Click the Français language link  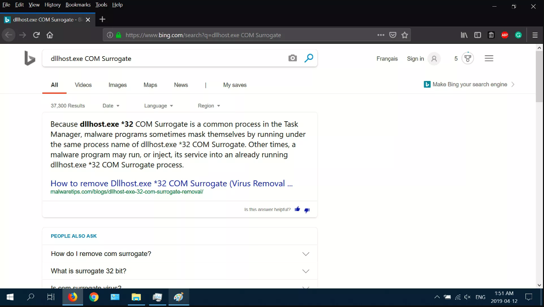[387, 59]
